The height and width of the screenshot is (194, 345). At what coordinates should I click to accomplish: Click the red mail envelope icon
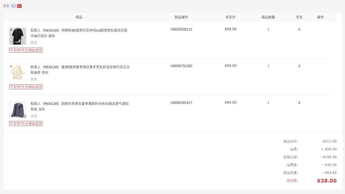[x=19, y=6]
